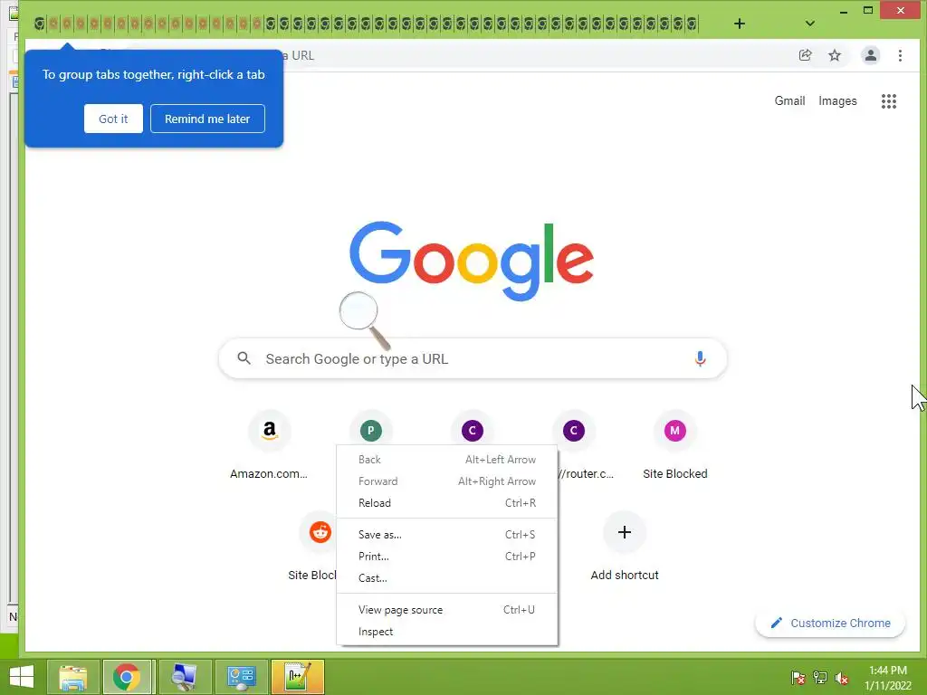Open the Chrome profile avatar

[x=870, y=55]
